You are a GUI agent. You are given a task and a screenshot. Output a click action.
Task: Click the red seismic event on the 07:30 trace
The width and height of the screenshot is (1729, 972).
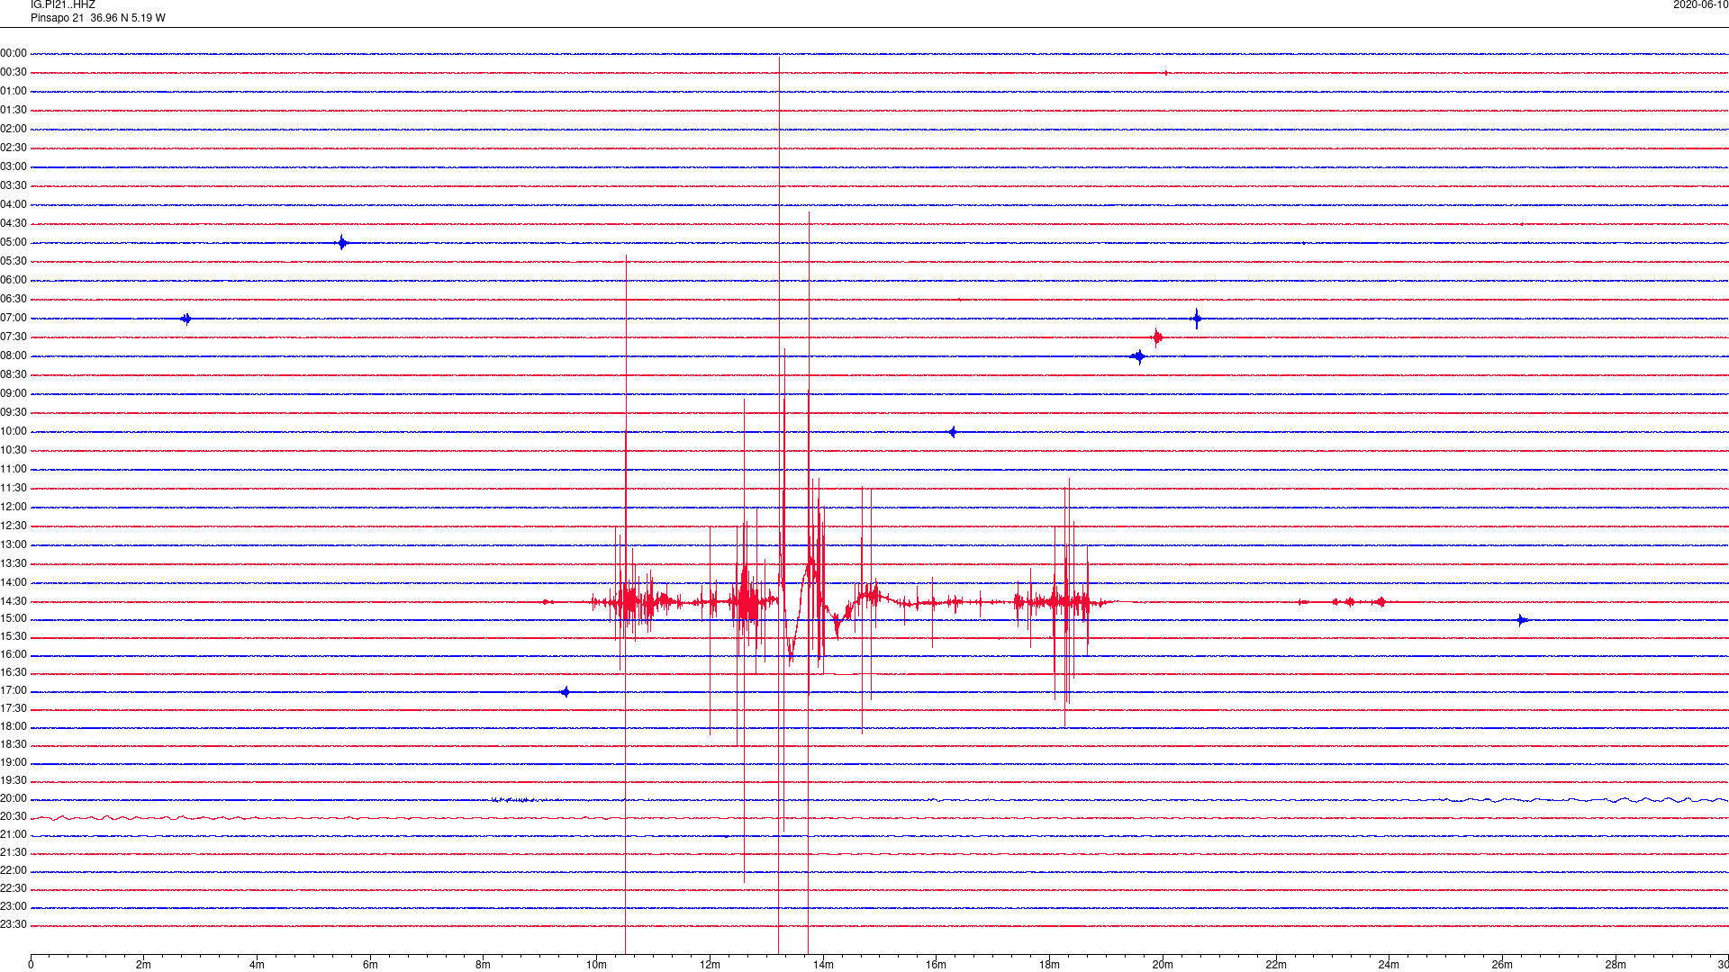click(1157, 337)
